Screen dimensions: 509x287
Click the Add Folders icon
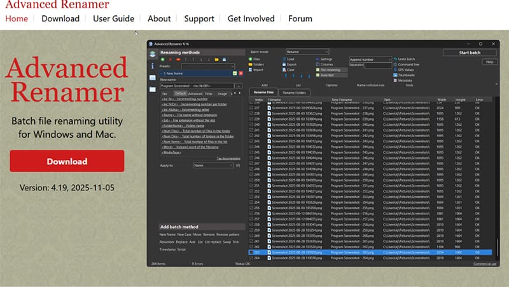coord(250,64)
